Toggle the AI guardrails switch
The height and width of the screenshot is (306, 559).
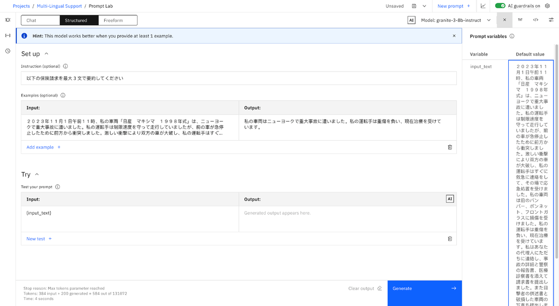500,5
